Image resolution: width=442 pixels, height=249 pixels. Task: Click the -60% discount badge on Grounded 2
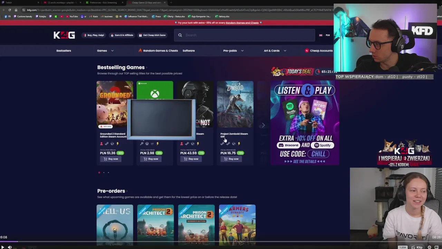pos(120,153)
